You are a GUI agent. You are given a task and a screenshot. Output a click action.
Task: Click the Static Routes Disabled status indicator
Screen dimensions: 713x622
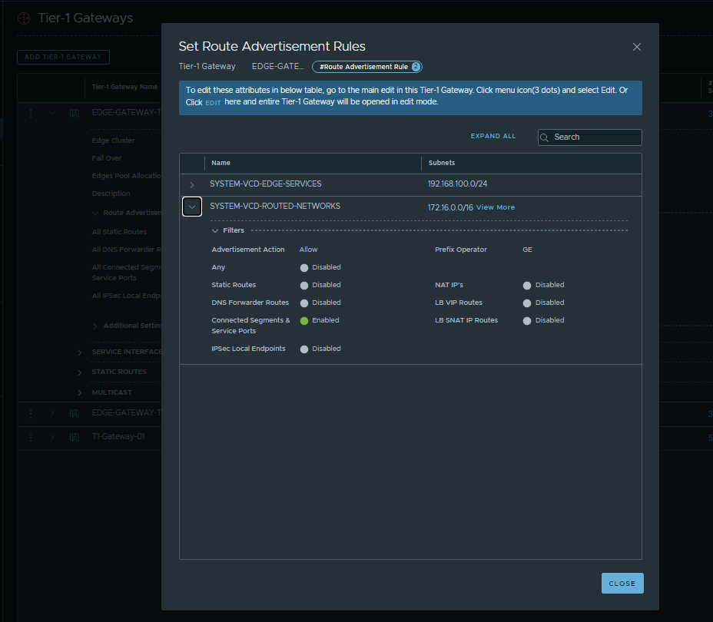click(x=304, y=285)
